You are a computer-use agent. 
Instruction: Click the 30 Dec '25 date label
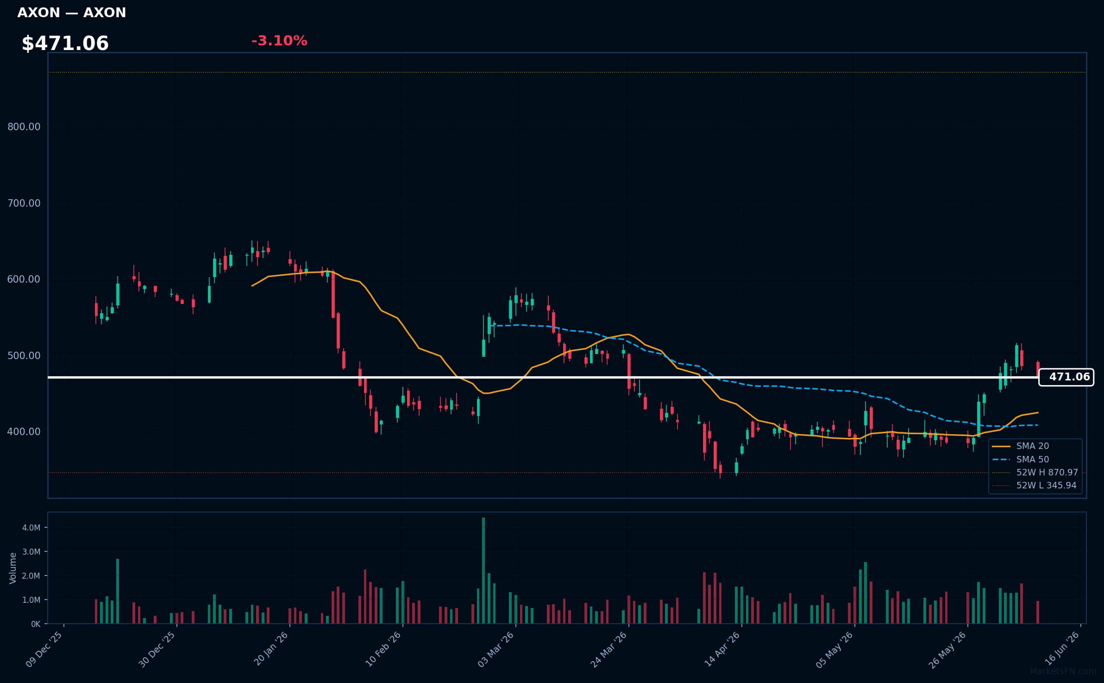(x=157, y=649)
